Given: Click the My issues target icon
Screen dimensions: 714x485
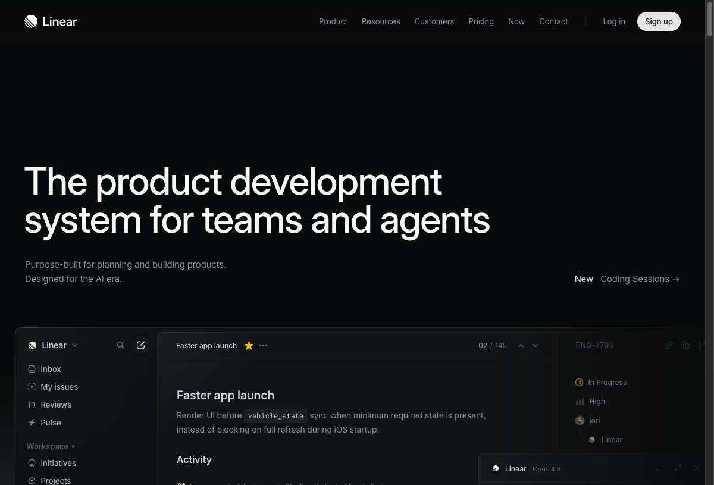Looking at the screenshot, I should pyautogui.click(x=32, y=387).
